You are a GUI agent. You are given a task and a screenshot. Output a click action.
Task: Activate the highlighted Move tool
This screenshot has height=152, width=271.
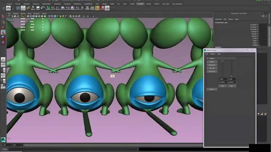click(3, 32)
